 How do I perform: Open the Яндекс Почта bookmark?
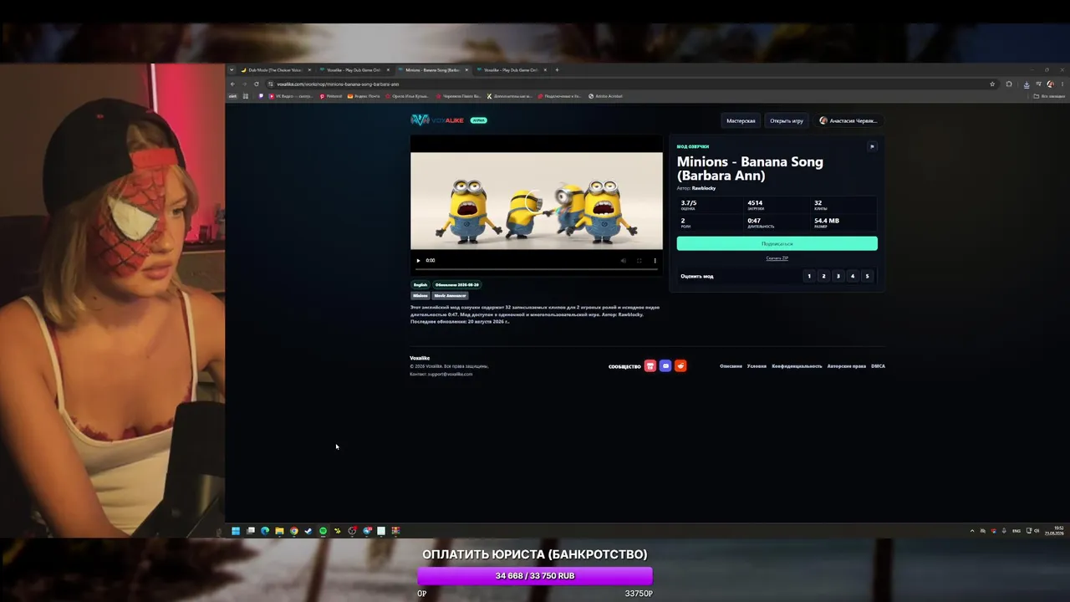[x=364, y=96]
